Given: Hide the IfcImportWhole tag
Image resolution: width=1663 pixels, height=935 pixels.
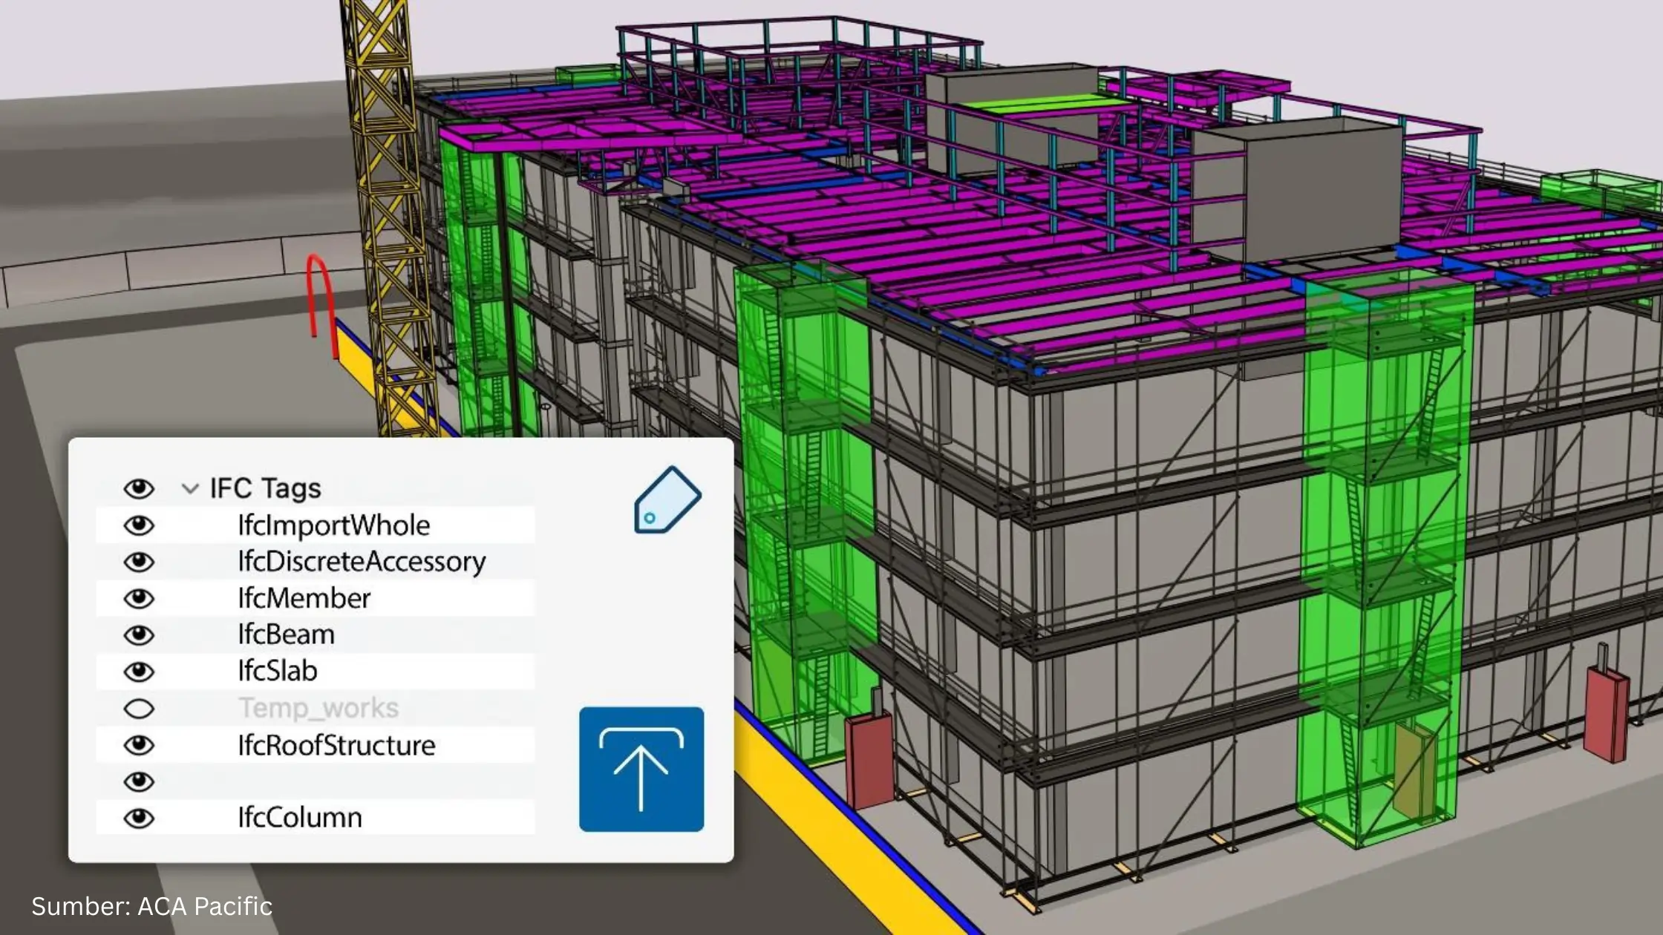Looking at the screenshot, I should (x=139, y=525).
